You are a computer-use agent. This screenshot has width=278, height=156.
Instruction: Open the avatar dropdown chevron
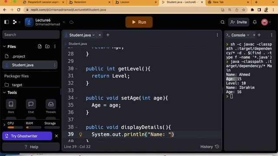click(270, 22)
